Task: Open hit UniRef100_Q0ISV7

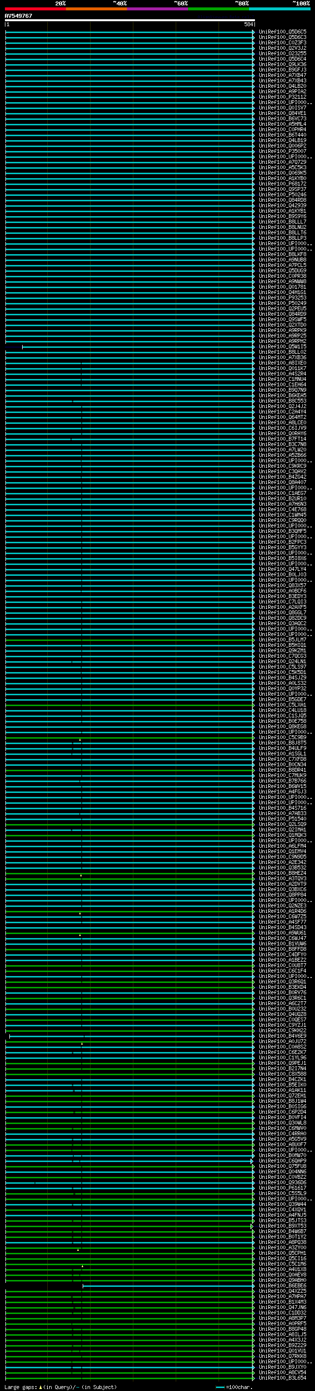Action: tap(283, 108)
